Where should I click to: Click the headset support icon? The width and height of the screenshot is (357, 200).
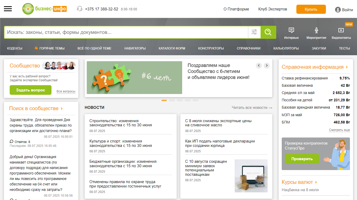pyautogui.click(x=80, y=9)
